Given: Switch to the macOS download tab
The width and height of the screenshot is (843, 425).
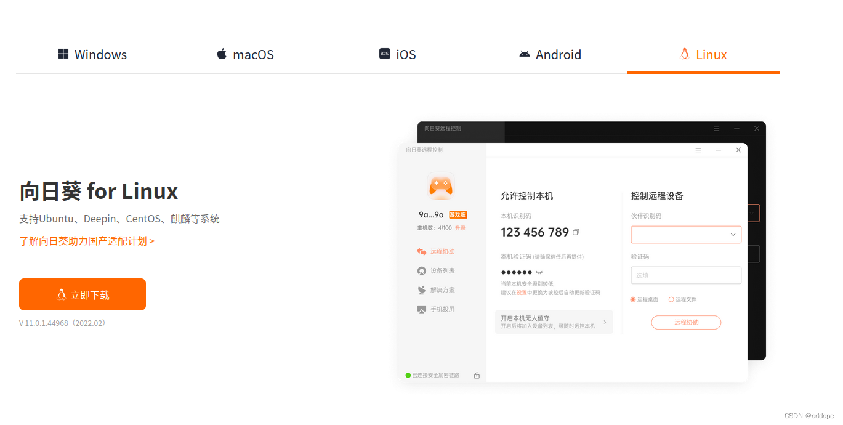Looking at the screenshot, I should [245, 54].
